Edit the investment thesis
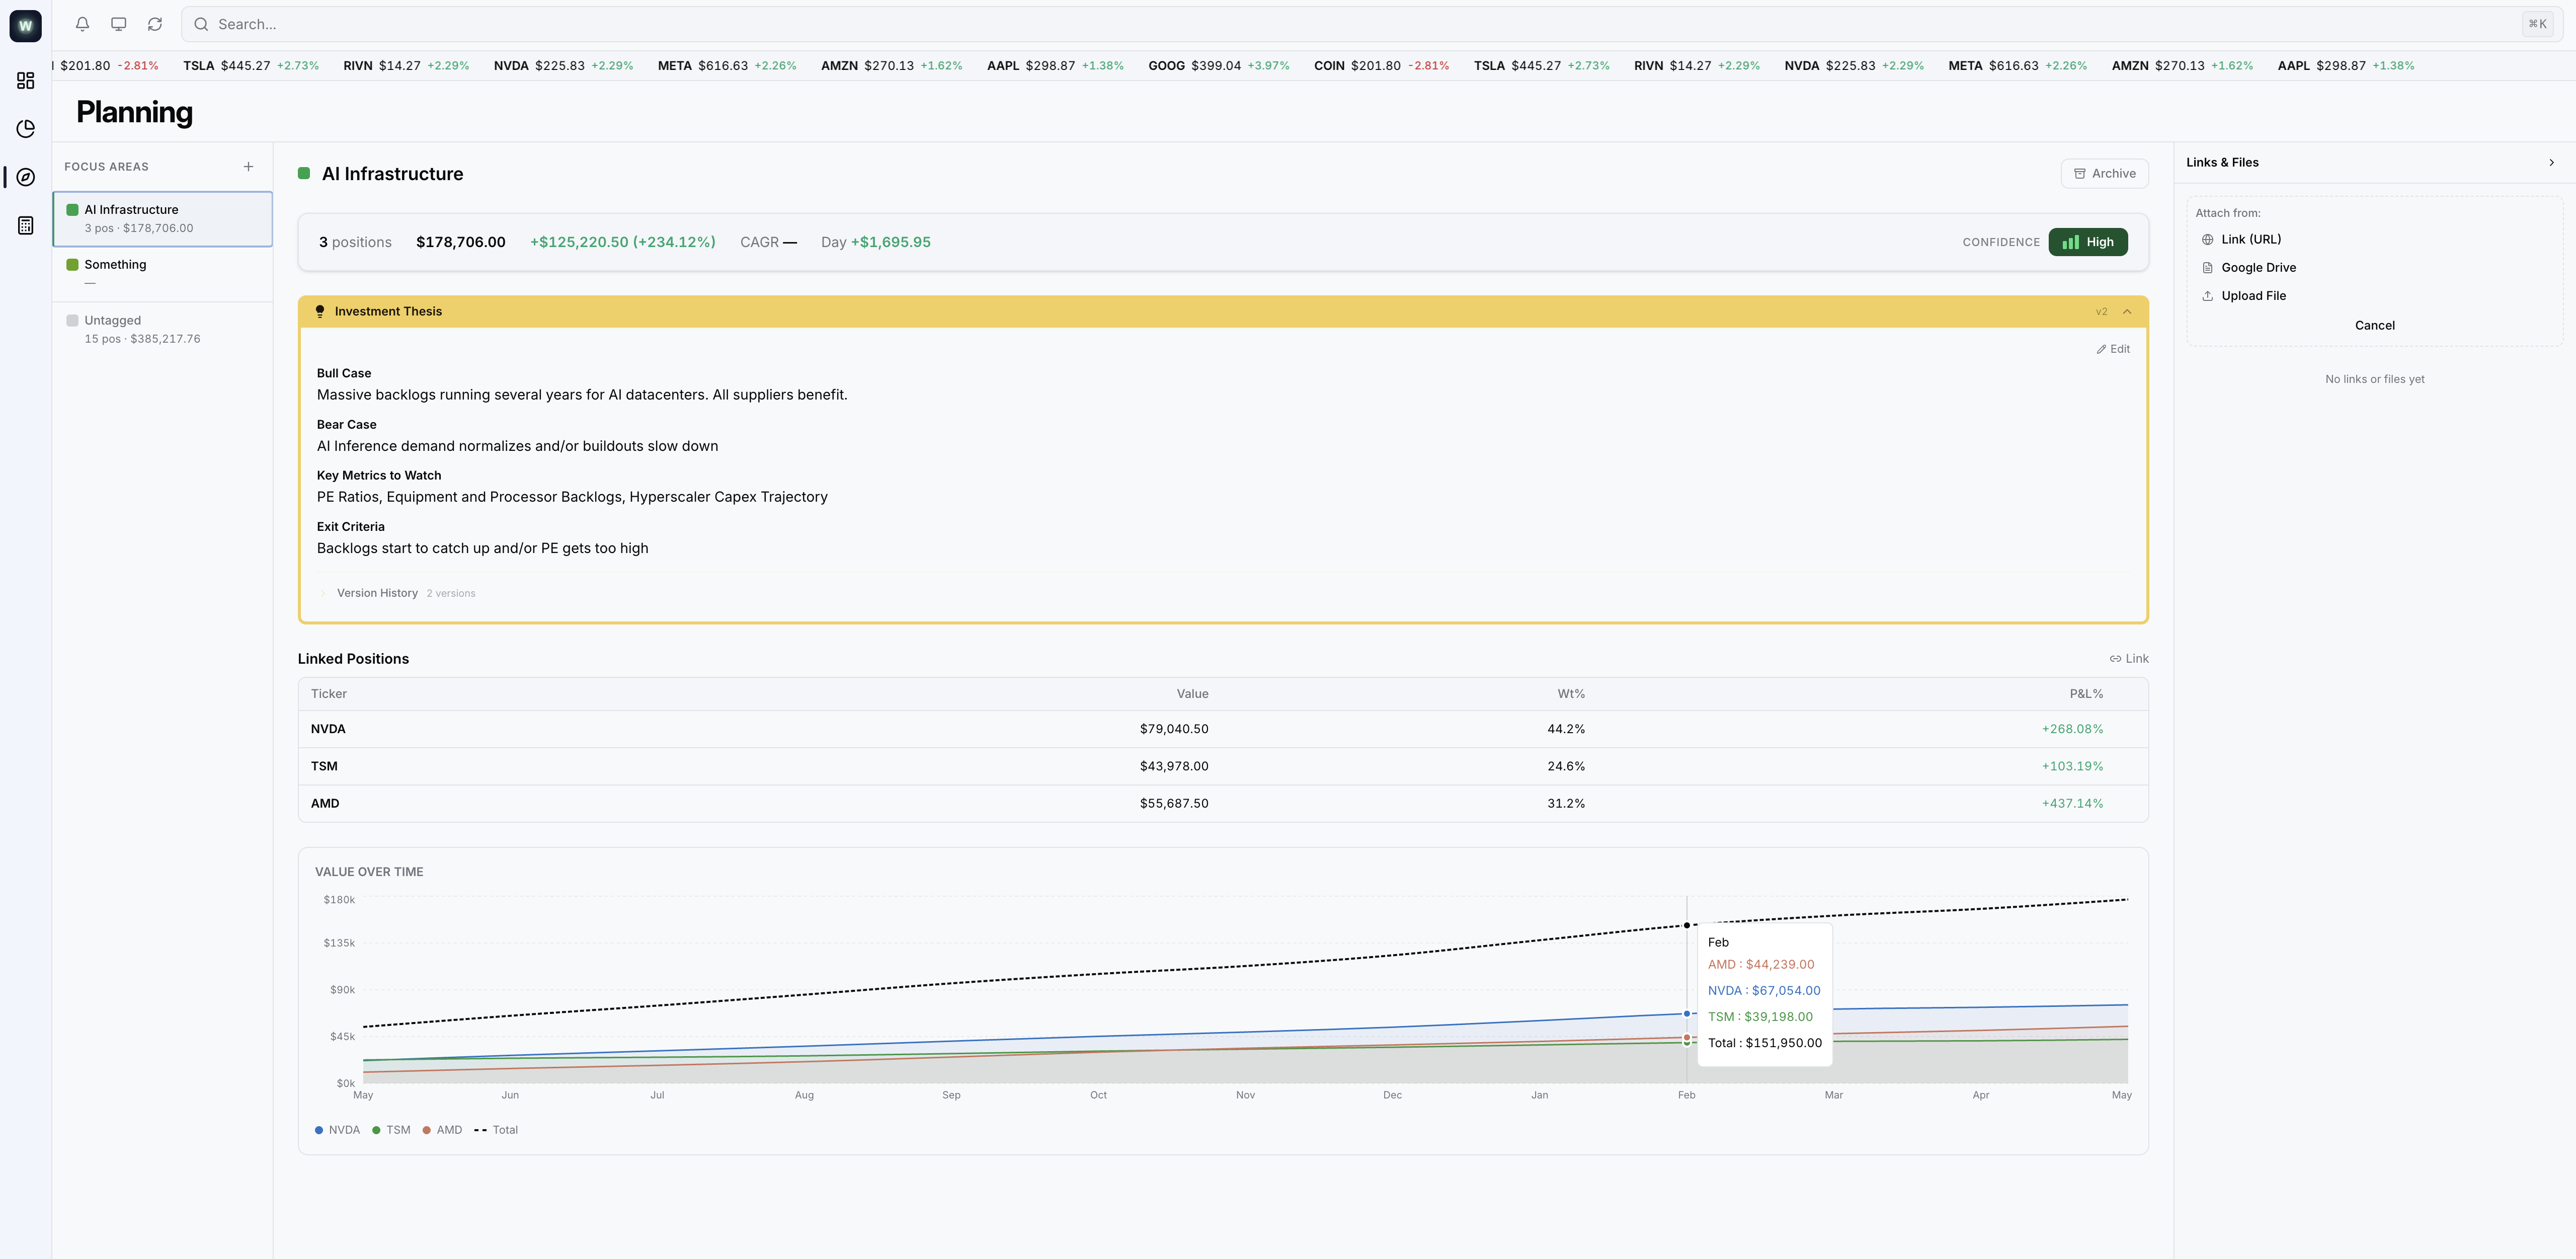The width and height of the screenshot is (2576, 1259). pos(2113,349)
